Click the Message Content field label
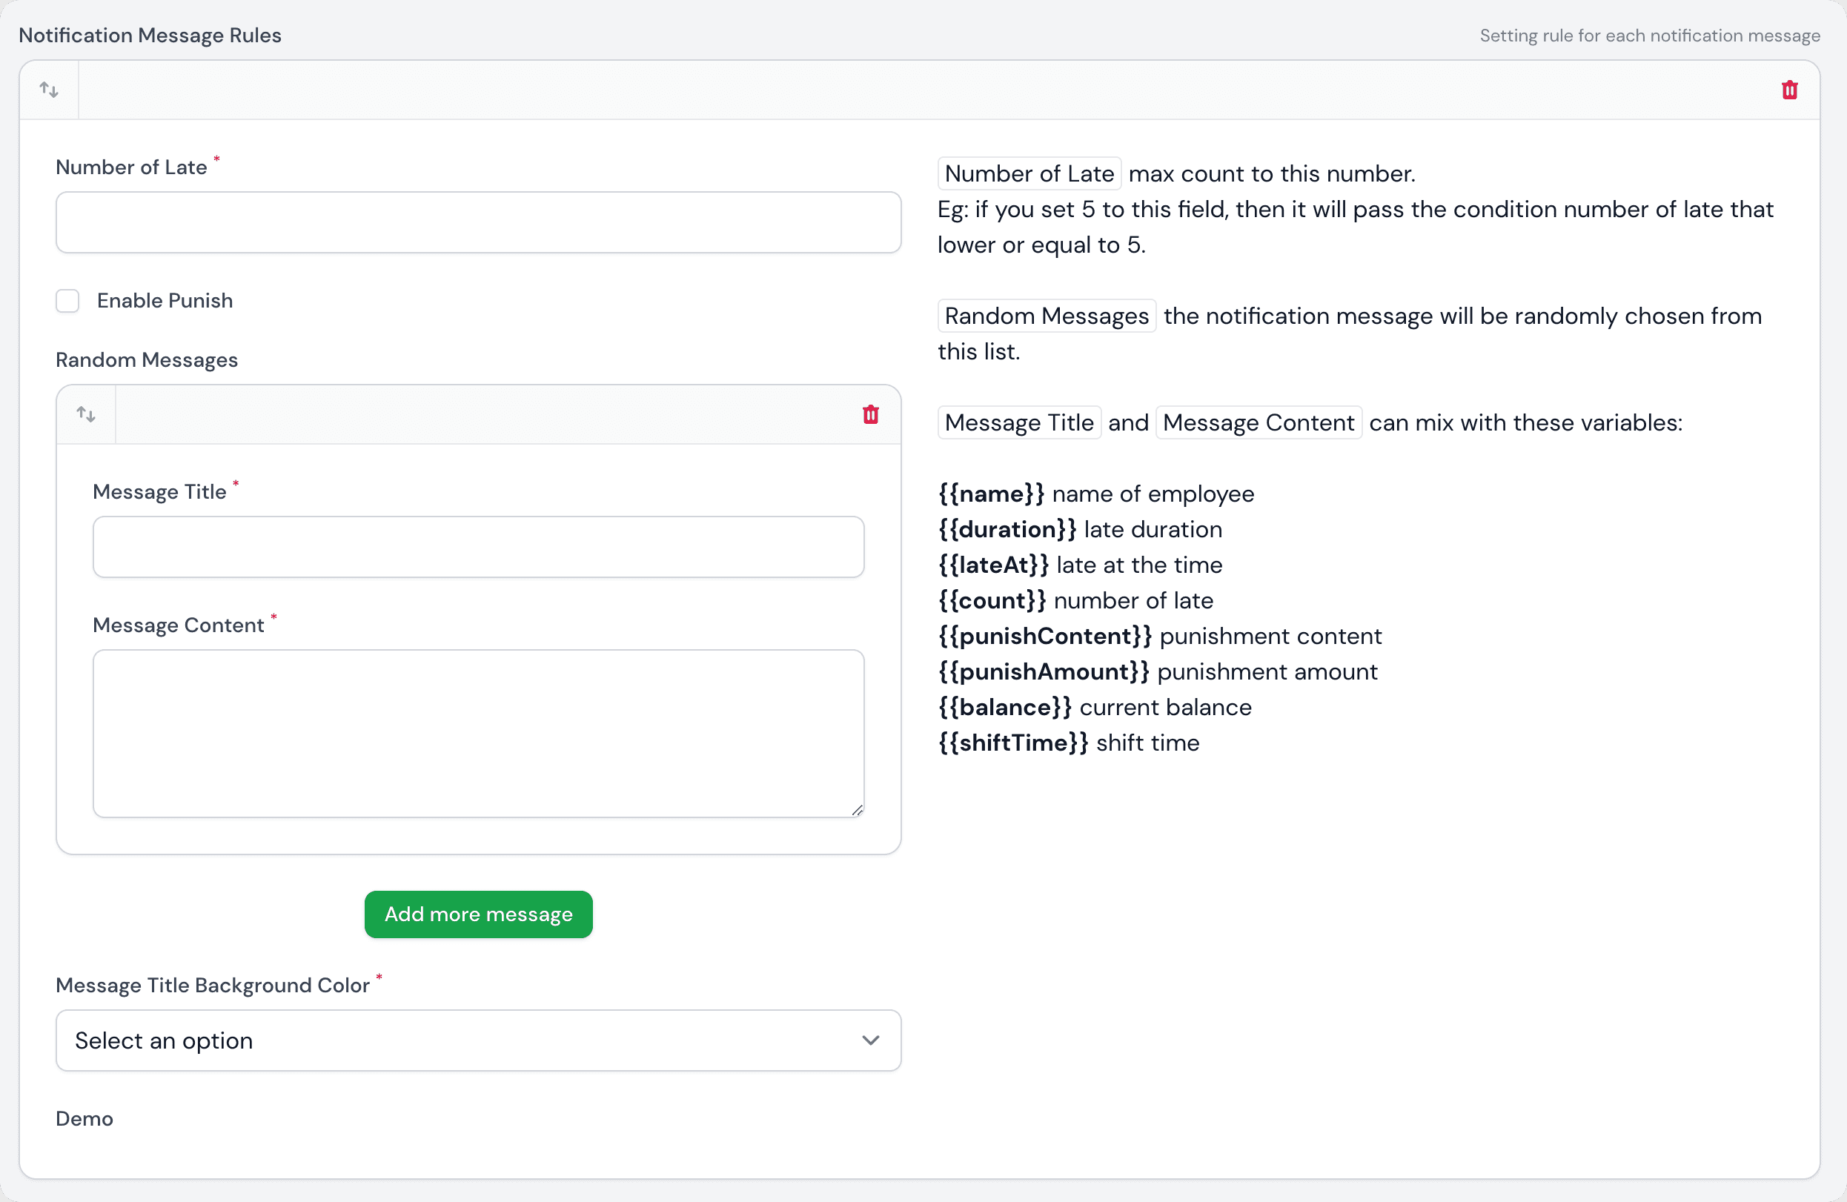This screenshot has width=1847, height=1202. 178,625
